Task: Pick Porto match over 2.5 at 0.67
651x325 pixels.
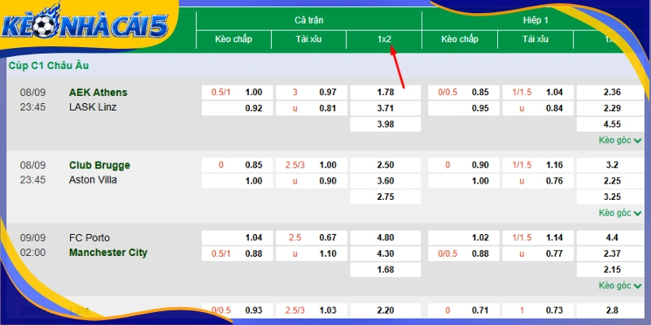Action: (312, 237)
